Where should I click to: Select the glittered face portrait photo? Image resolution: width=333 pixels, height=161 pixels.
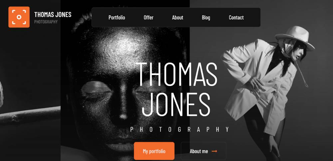click(x=125, y=80)
